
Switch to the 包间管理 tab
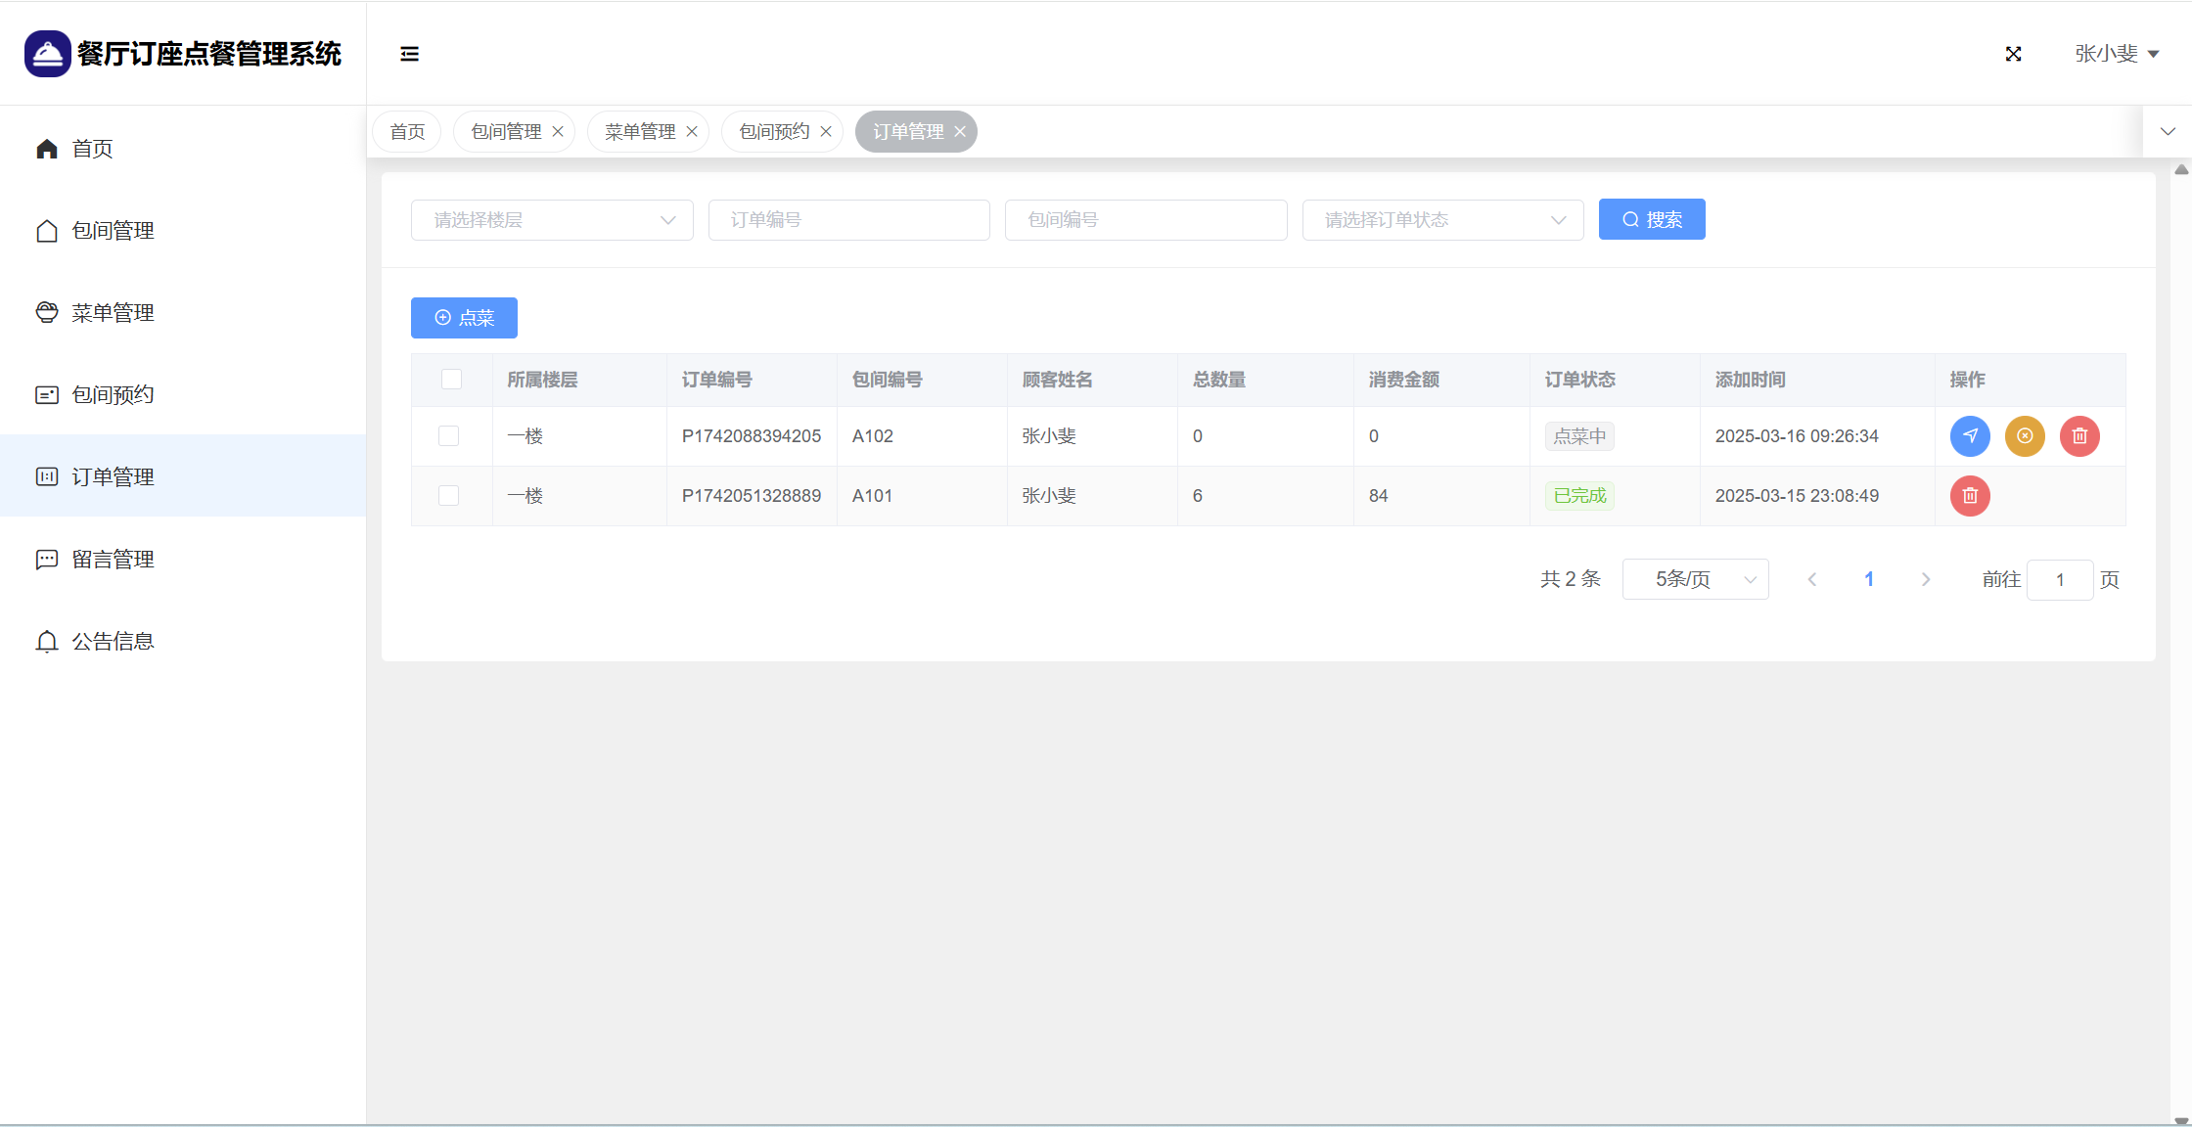click(x=505, y=132)
